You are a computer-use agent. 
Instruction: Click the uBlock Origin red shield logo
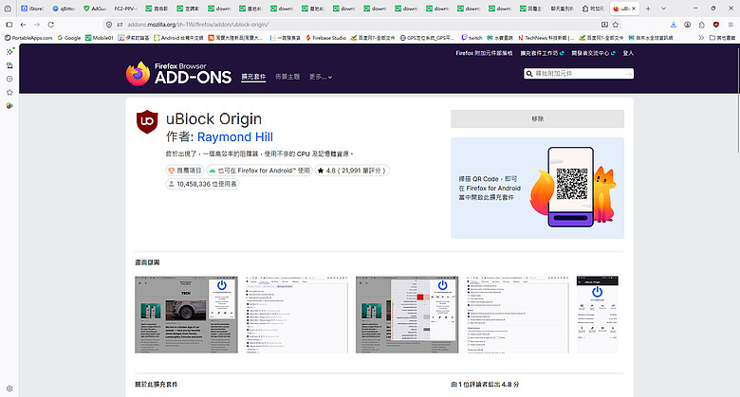coord(147,121)
